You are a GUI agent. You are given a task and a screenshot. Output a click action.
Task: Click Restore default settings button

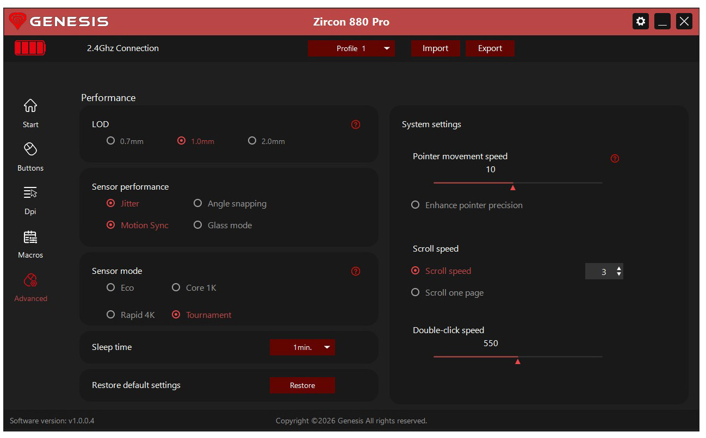302,385
